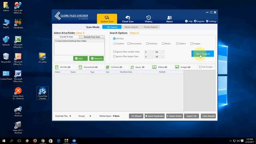Viewport: 256px width, 144px height.
Task: Show the Documents results category
Action: 88,67
